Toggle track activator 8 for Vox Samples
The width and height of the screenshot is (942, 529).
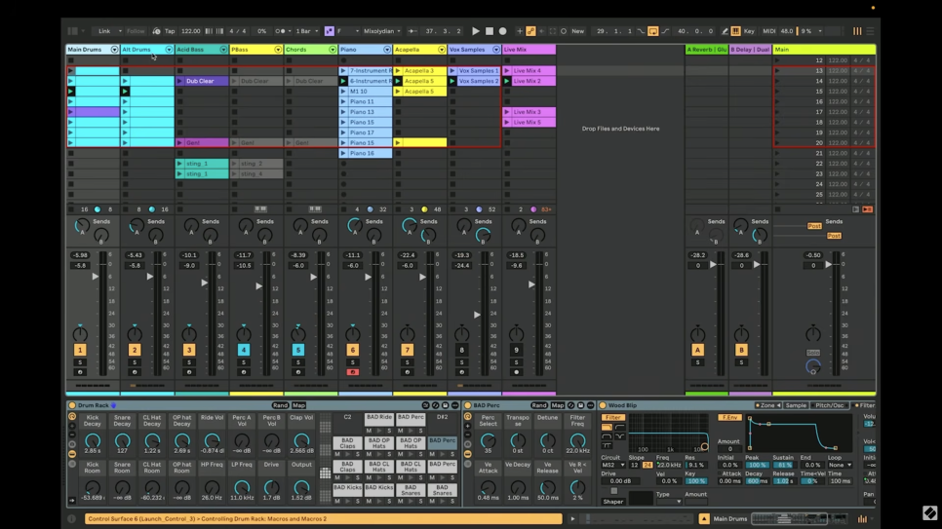[x=461, y=350]
